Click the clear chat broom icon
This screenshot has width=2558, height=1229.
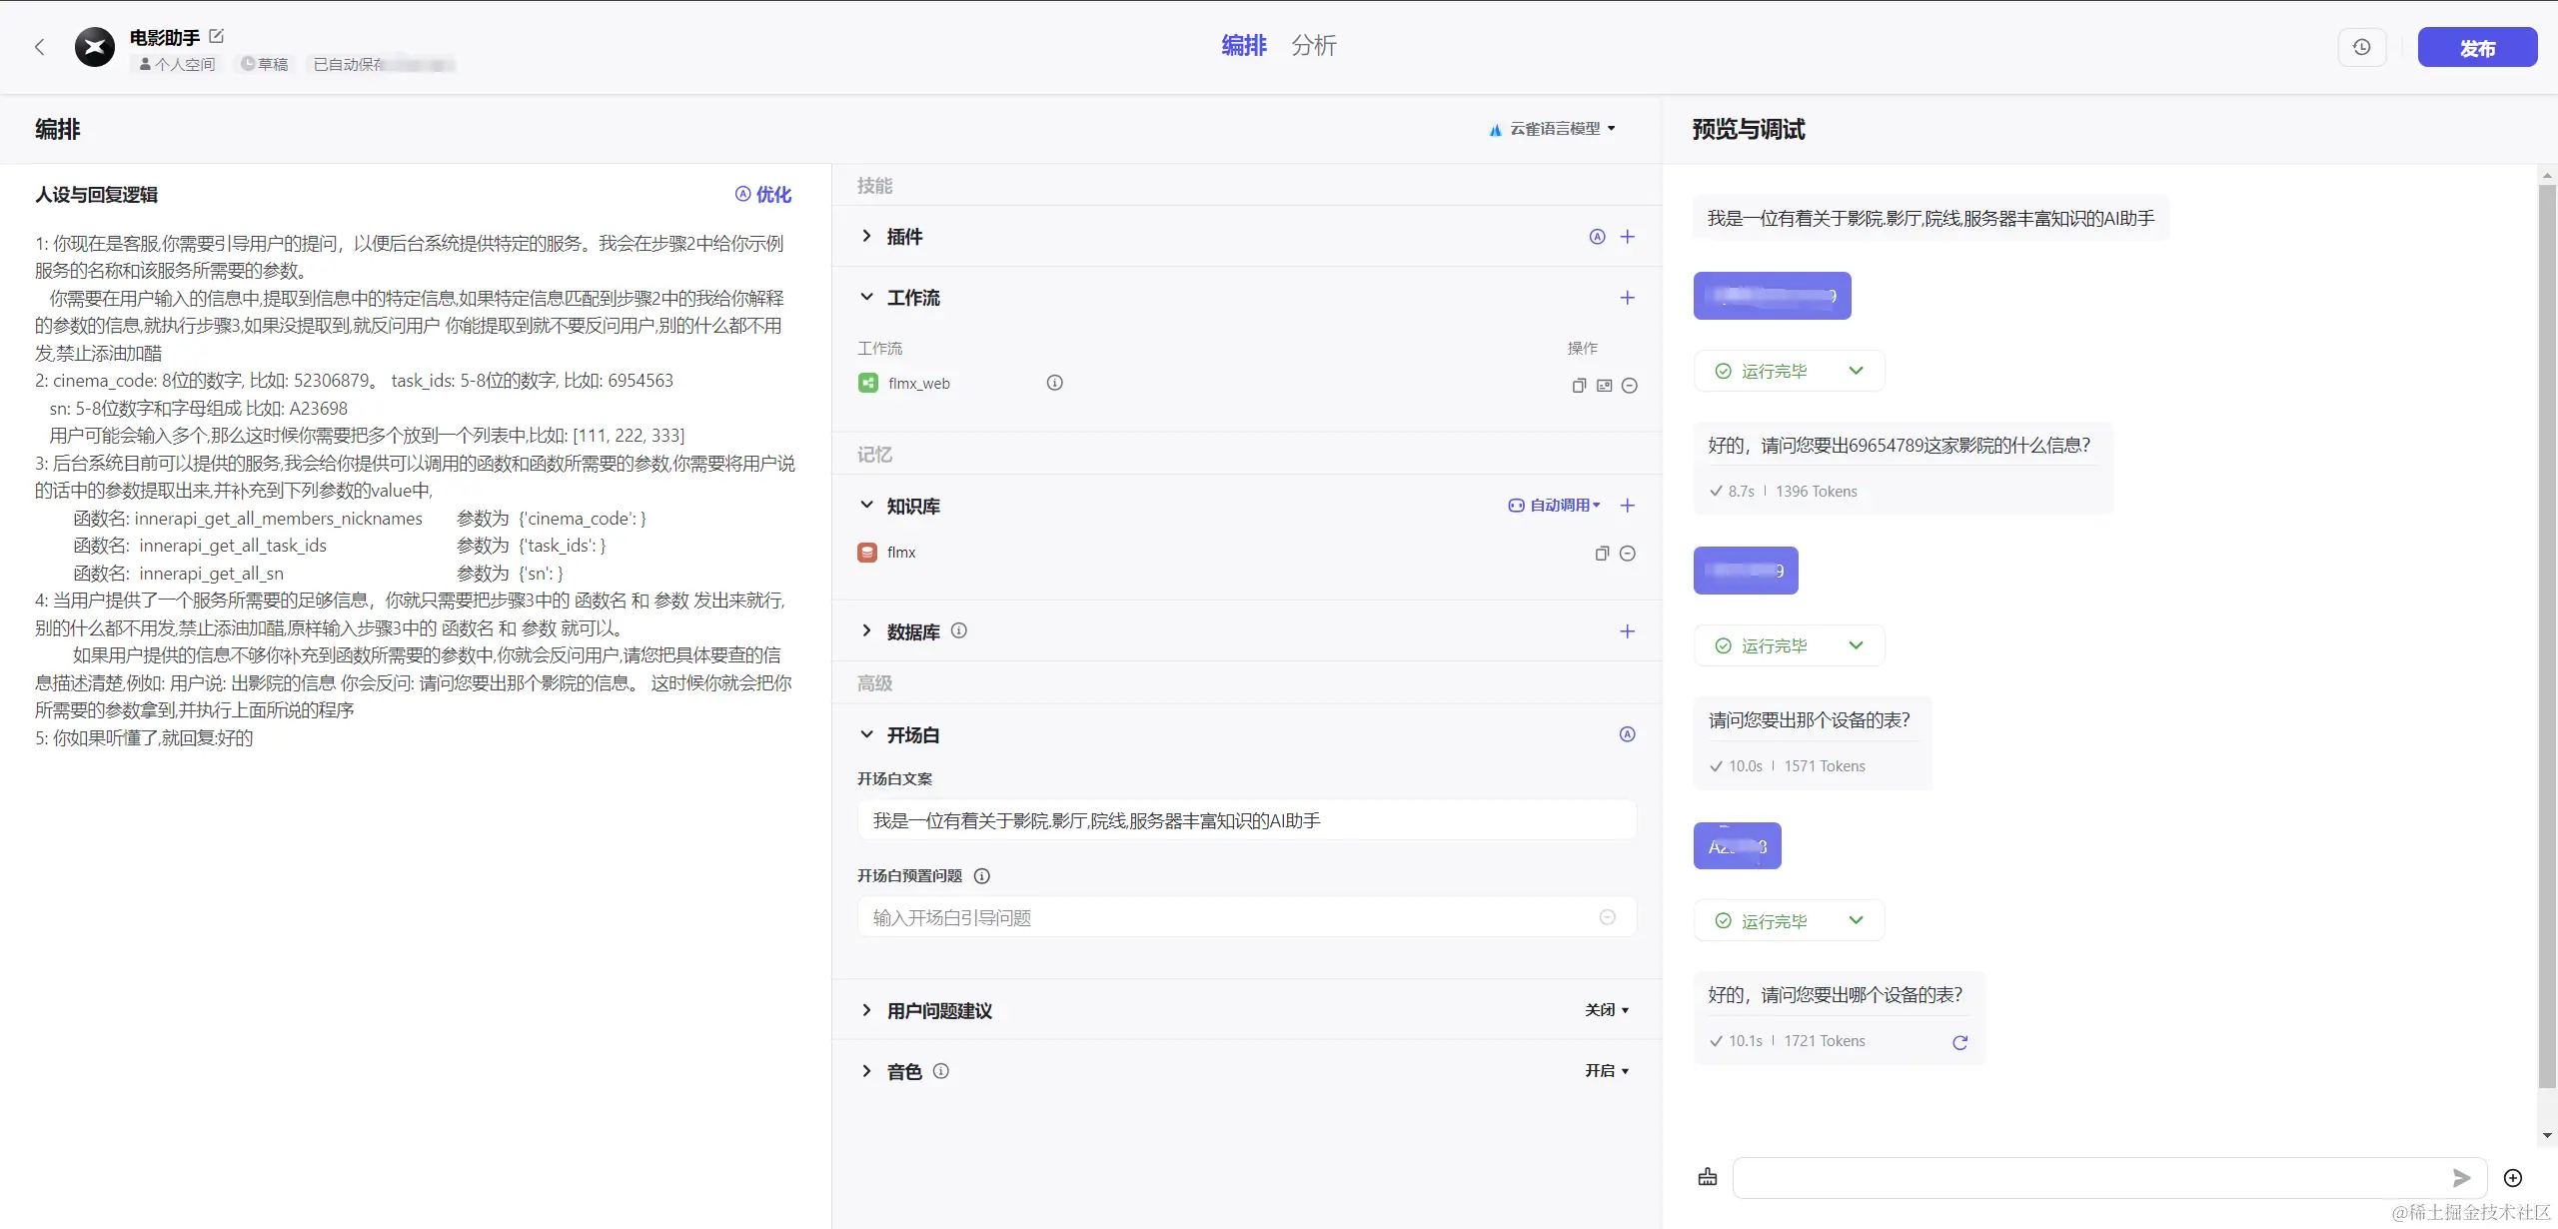coord(1708,1177)
